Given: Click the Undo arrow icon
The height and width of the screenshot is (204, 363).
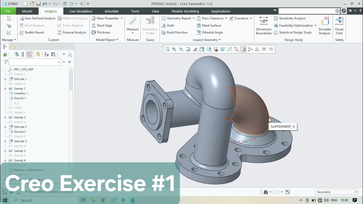Looking at the screenshot, I should (x=45, y=4).
